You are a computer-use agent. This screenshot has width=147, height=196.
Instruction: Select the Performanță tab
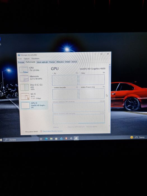(x=30, y=62)
